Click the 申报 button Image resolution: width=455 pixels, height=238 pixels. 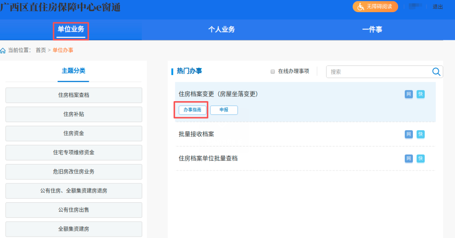point(224,110)
